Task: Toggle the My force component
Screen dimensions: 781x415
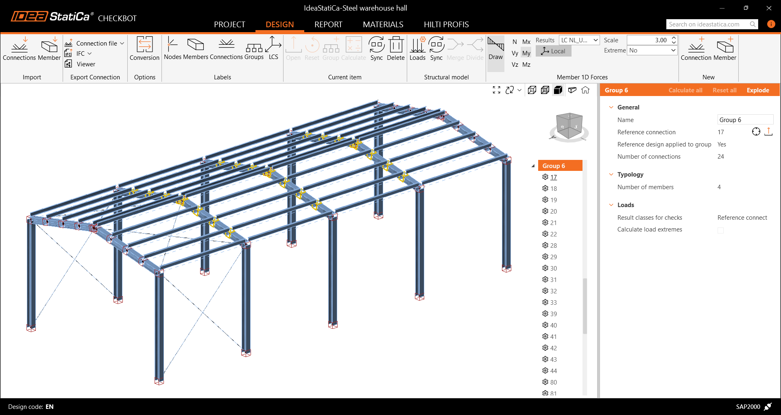Action: pyautogui.click(x=526, y=53)
